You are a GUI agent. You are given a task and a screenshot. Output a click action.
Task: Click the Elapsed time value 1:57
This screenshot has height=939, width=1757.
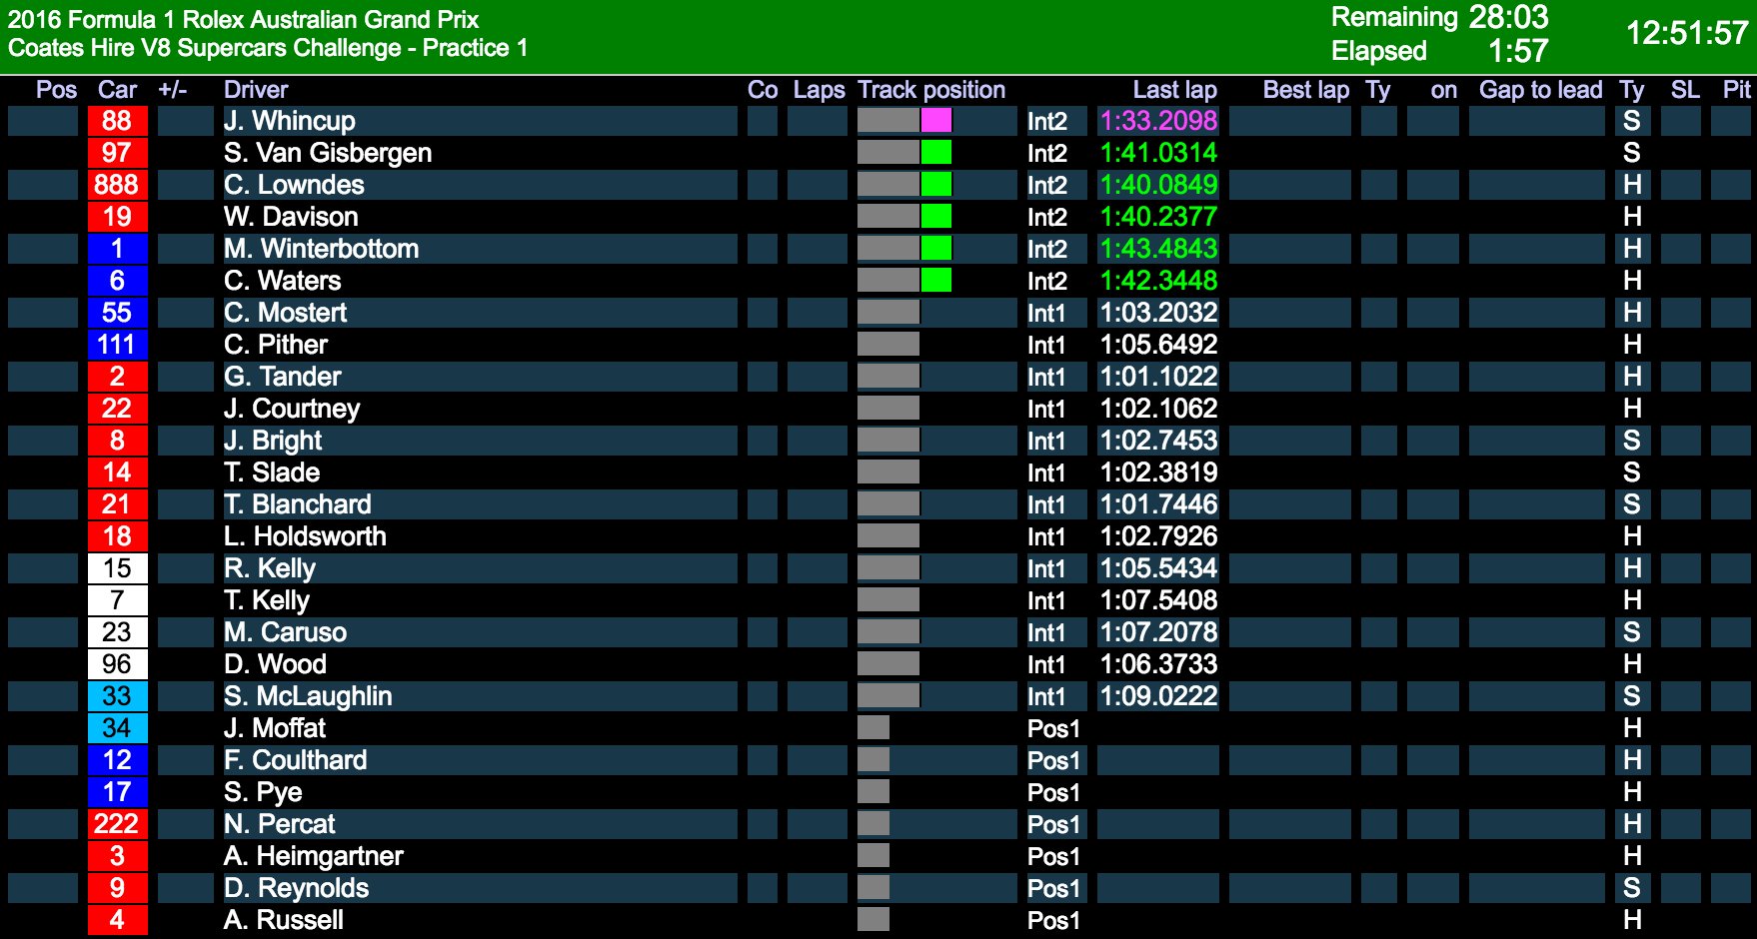(x=1518, y=50)
